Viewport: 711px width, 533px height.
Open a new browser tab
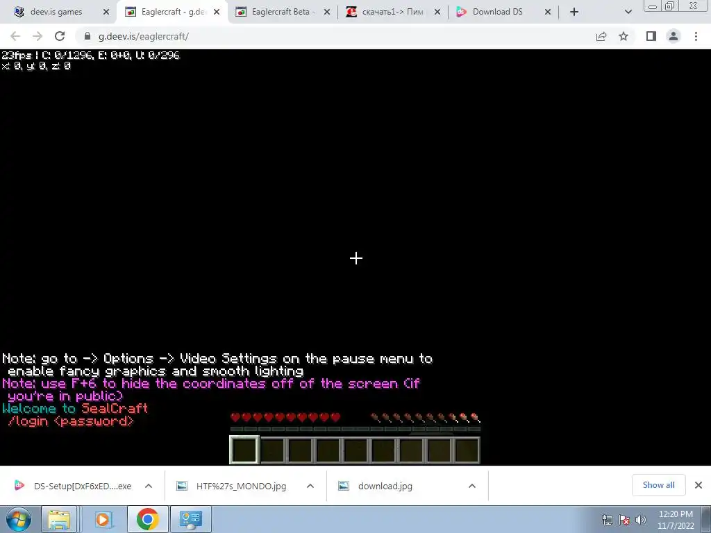(574, 12)
